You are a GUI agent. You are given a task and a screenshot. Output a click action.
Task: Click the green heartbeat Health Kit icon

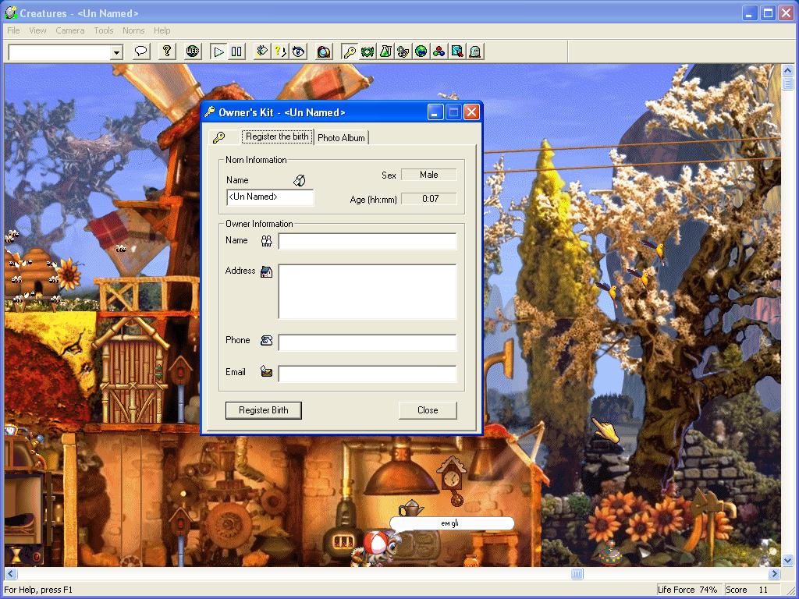point(368,51)
